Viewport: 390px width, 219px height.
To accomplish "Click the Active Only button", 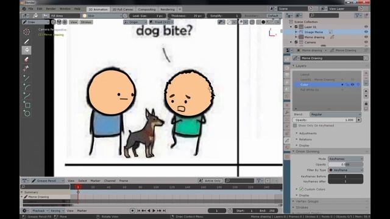I will point(210,181).
